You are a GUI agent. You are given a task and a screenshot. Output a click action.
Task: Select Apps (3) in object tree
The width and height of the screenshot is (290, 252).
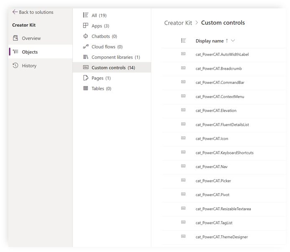tap(112, 26)
